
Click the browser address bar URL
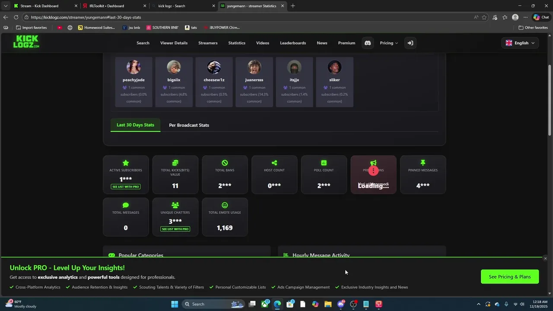point(86,17)
